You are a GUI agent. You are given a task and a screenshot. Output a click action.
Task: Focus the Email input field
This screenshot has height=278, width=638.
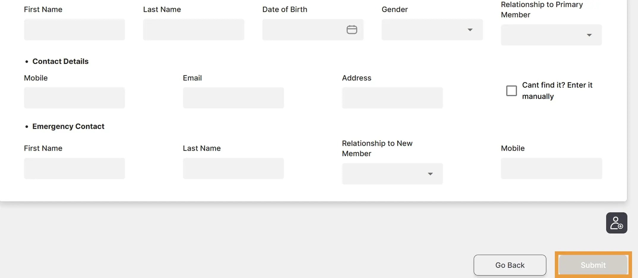coord(233,98)
